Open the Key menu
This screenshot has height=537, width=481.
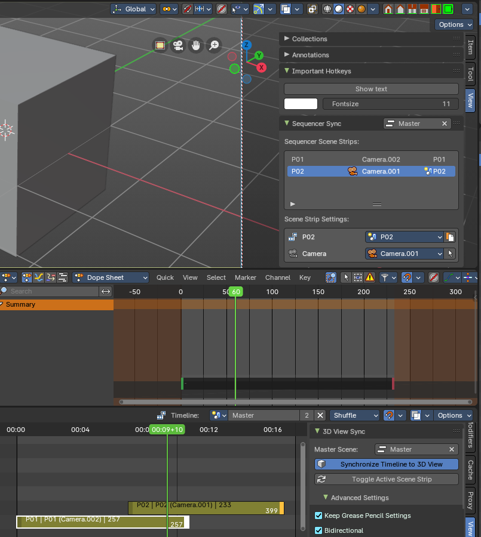[x=305, y=277]
